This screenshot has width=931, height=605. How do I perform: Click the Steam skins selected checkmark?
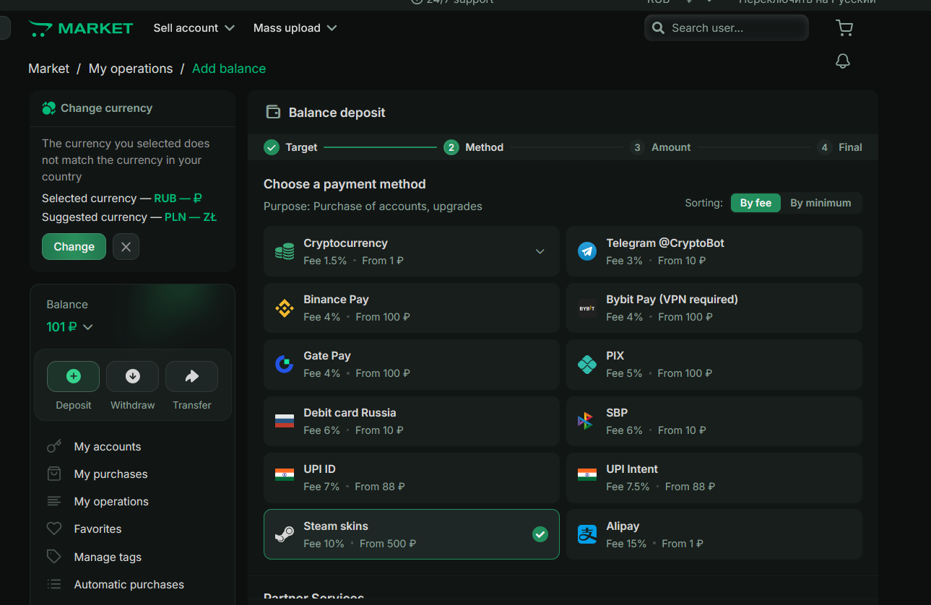click(540, 534)
